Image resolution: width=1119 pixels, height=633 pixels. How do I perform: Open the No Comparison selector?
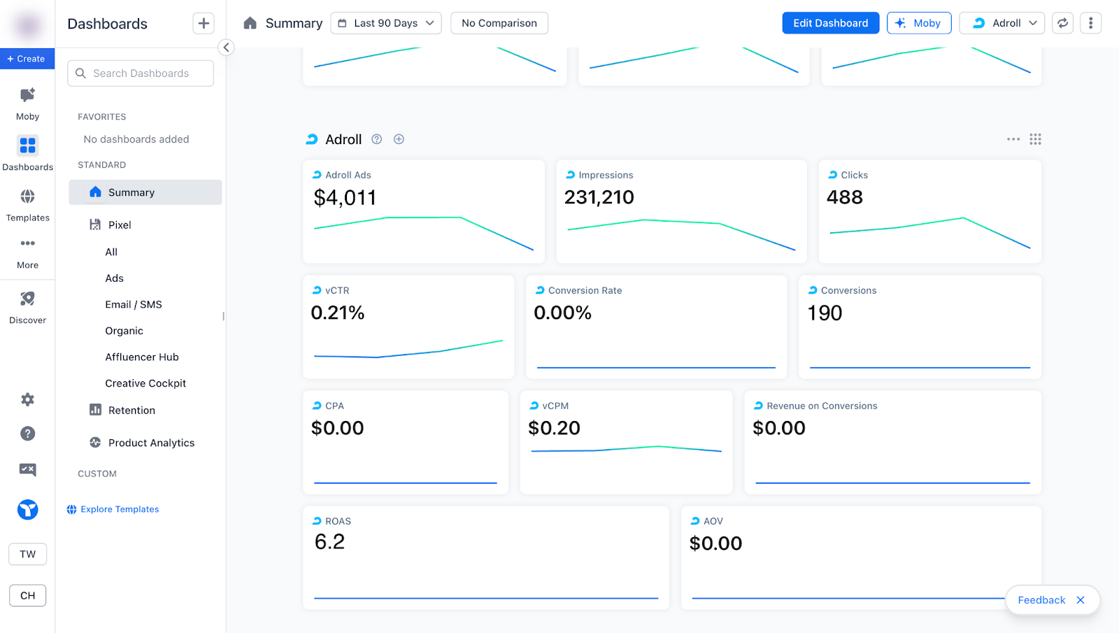point(499,23)
